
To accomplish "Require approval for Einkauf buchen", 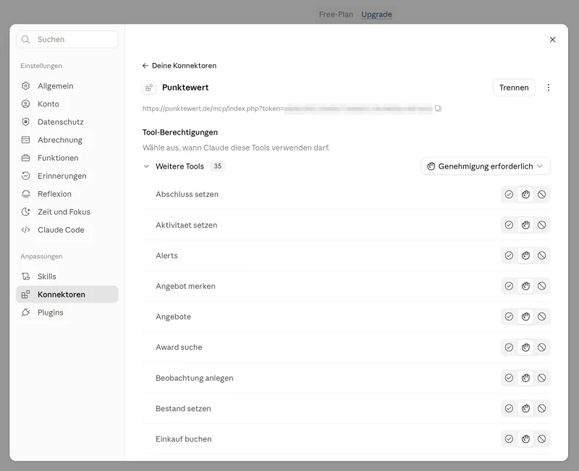I will coord(525,439).
